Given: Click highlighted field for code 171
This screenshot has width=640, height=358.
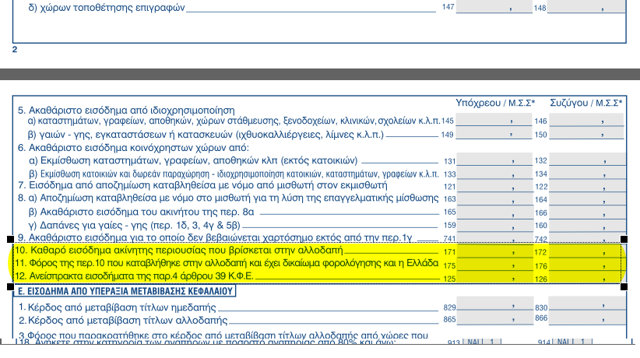Looking at the screenshot, I should tap(494, 251).
